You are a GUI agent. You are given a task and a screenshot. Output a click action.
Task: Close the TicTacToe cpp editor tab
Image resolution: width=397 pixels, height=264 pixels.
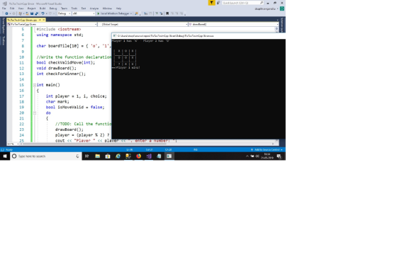pyautogui.click(x=43, y=20)
